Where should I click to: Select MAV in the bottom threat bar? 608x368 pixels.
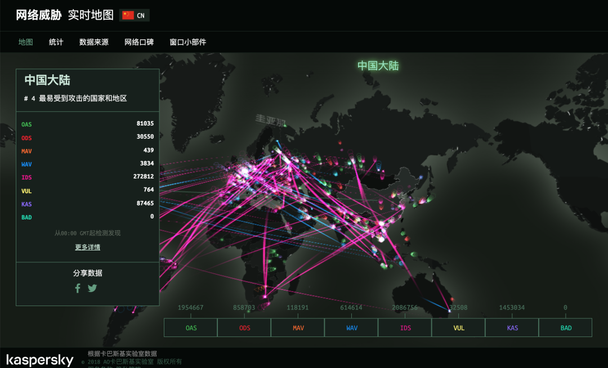[297, 327]
